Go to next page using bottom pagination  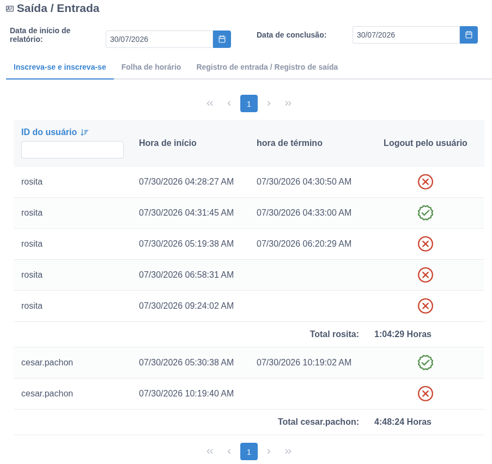pos(269,451)
